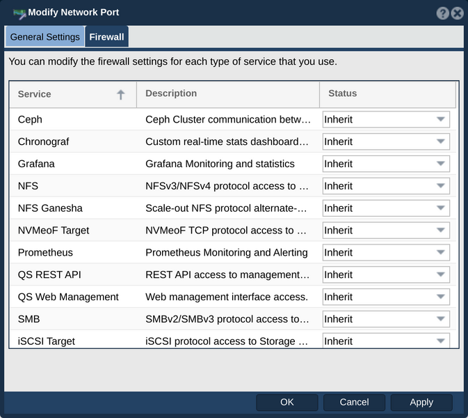
Task: Select the iSCSI Target service name
Action: click(x=47, y=341)
